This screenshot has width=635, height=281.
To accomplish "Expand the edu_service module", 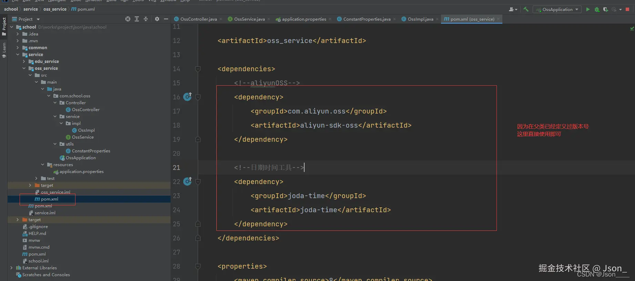I will click(x=24, y=61).
